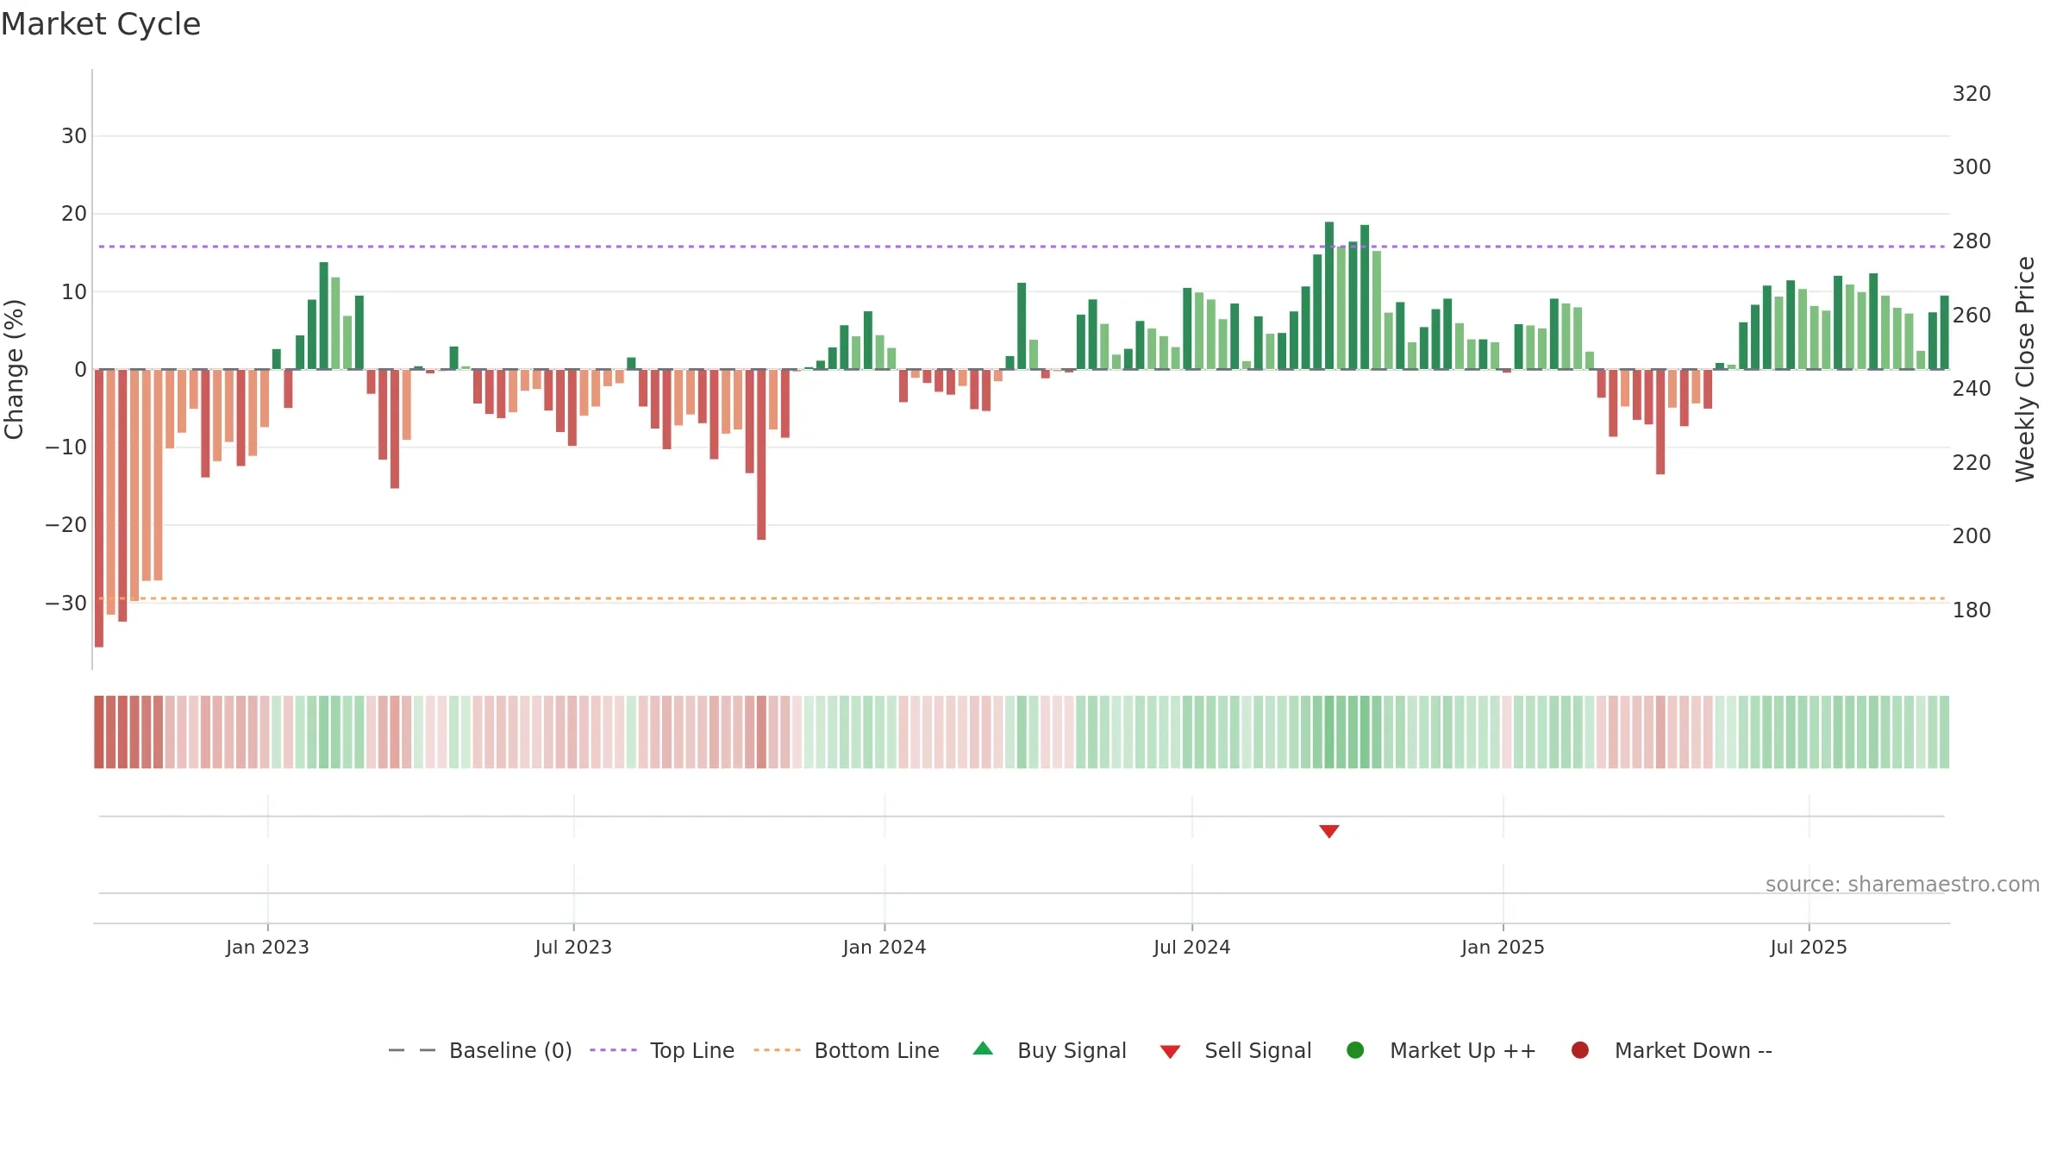This screenshot has height=1164, width=2069.
Task: Click the darkest red heatmap cell at strip start
Action: tap(99, 732)
